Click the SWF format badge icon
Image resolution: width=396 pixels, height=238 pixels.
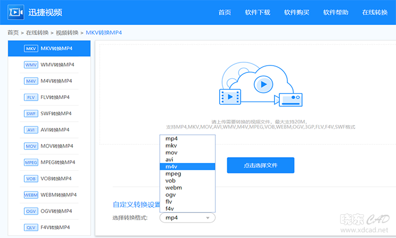31,114
